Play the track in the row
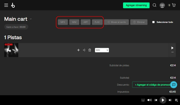The image size is (180, 105). [x=172, y=48]
